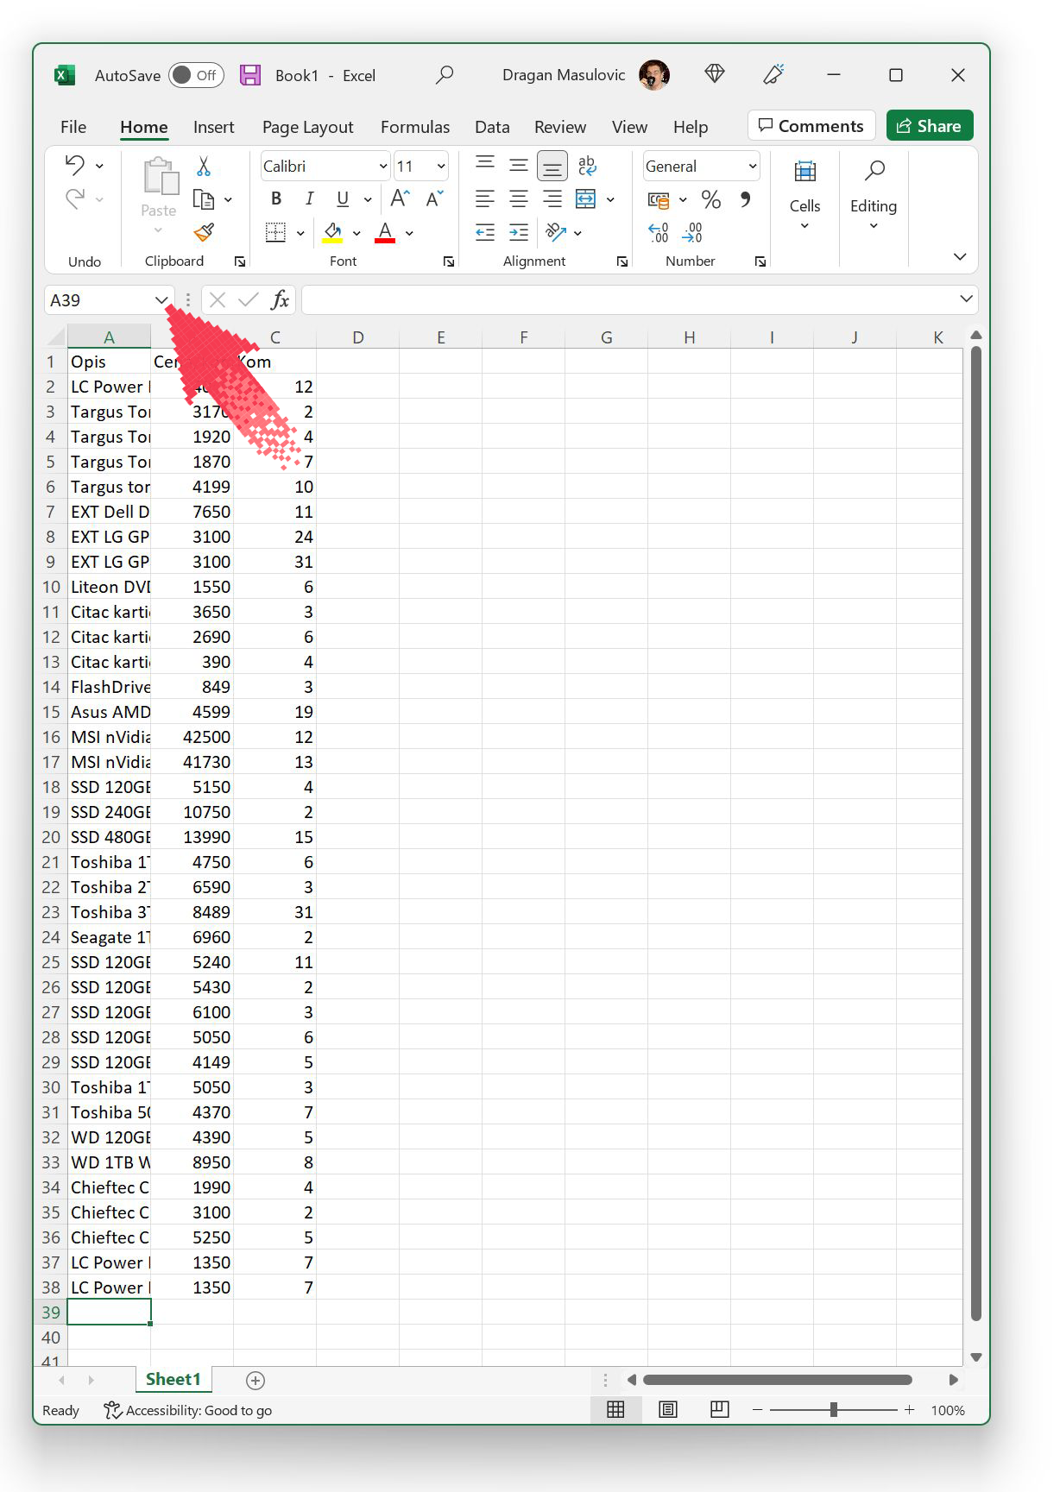Click the Save icon in title bar
Image resolution: width=1060 pixels, height=1492 pixels.
click(x=250, y=75)
